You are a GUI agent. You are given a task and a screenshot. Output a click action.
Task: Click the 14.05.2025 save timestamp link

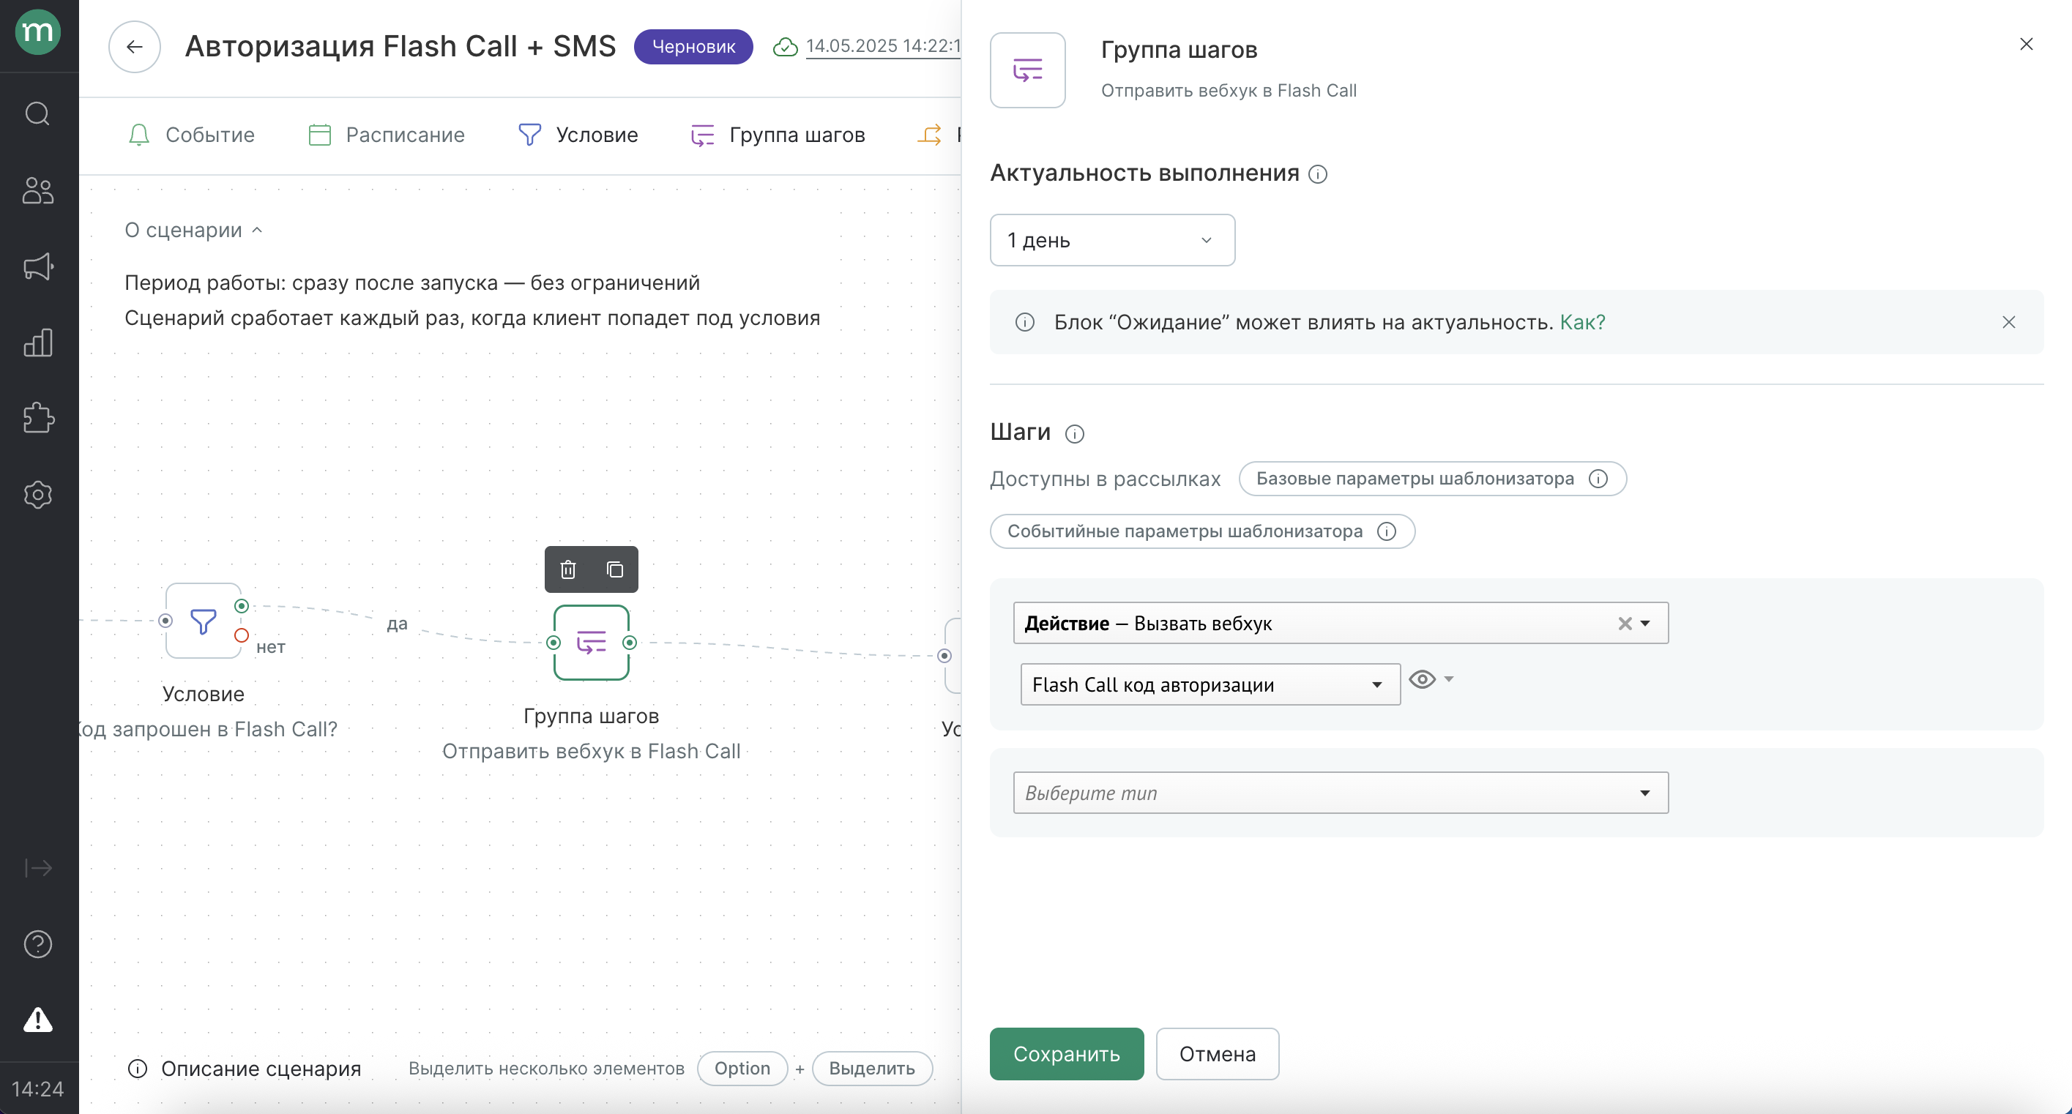pyautogui.click(x=883, y=46)
